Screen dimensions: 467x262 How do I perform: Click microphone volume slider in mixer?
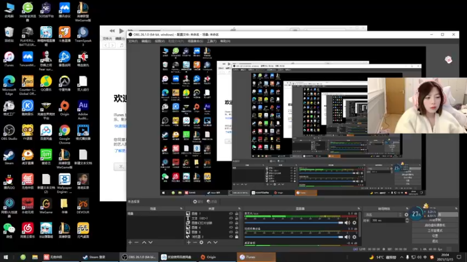click(x=294, y=222)
